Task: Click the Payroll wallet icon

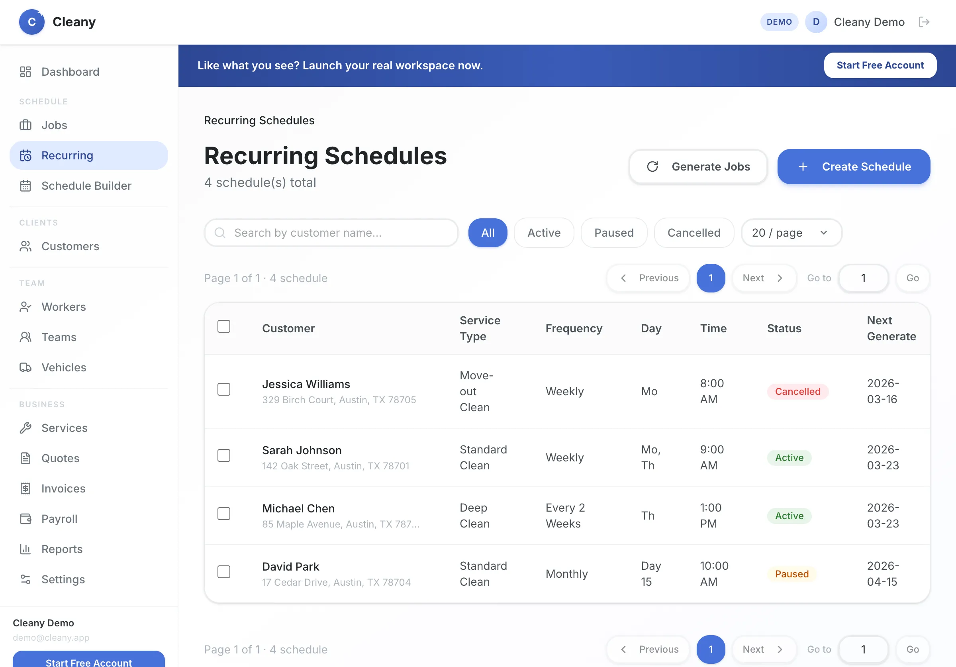Action: 25,519
